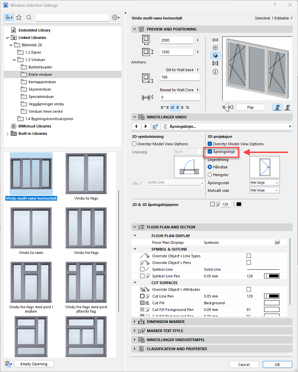Viewport: 298px width, 372px height.
Task: Collapse the Floor Plan and Section panel
Action: click(x=135, y=227)
